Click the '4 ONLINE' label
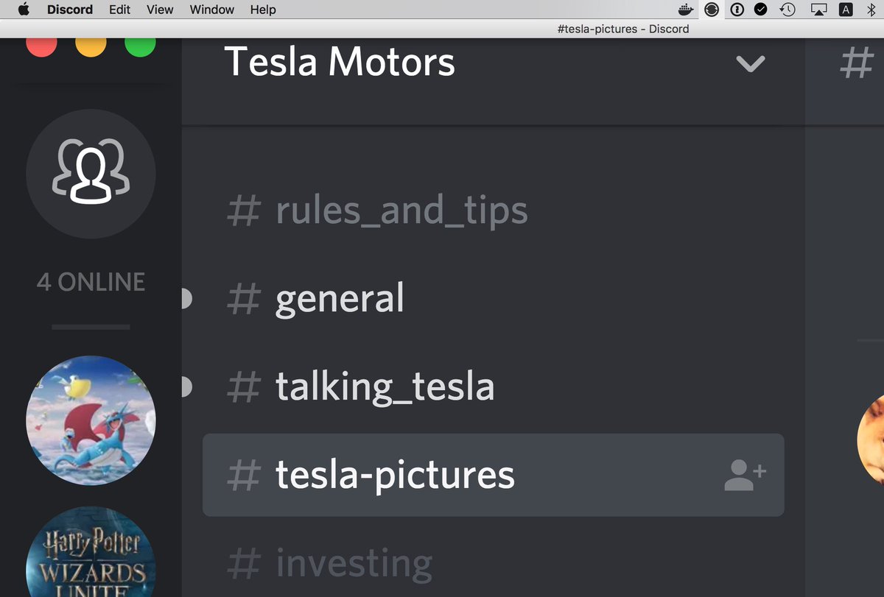Viewport: 884px width, 597px height. 91,282
